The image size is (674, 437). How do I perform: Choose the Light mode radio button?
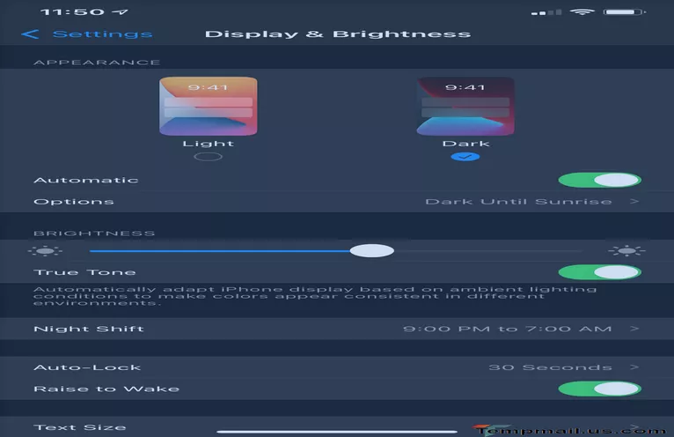pos(209,157)
